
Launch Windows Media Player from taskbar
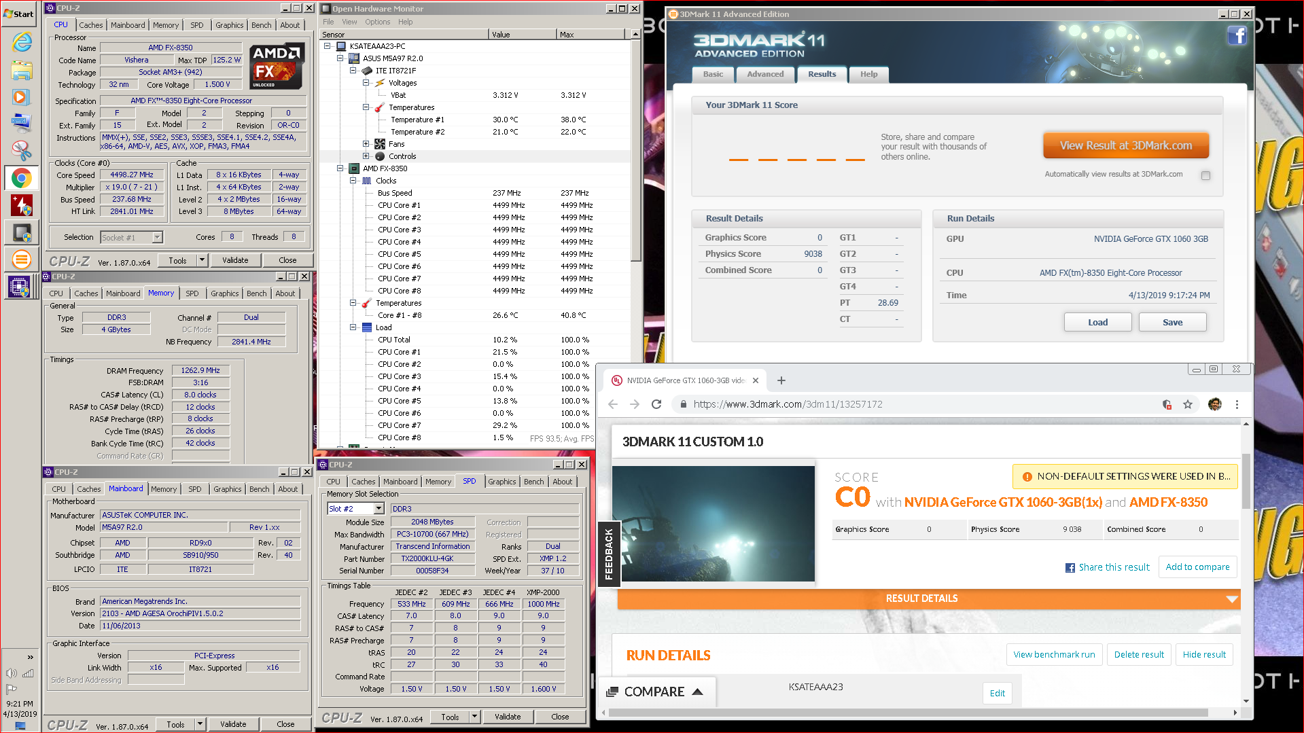point(20,97)
